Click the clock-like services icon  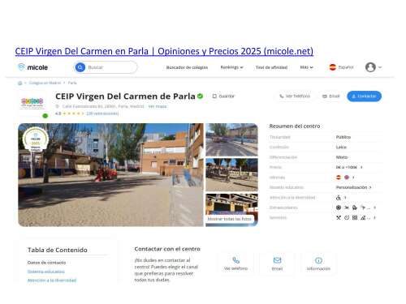347,218
